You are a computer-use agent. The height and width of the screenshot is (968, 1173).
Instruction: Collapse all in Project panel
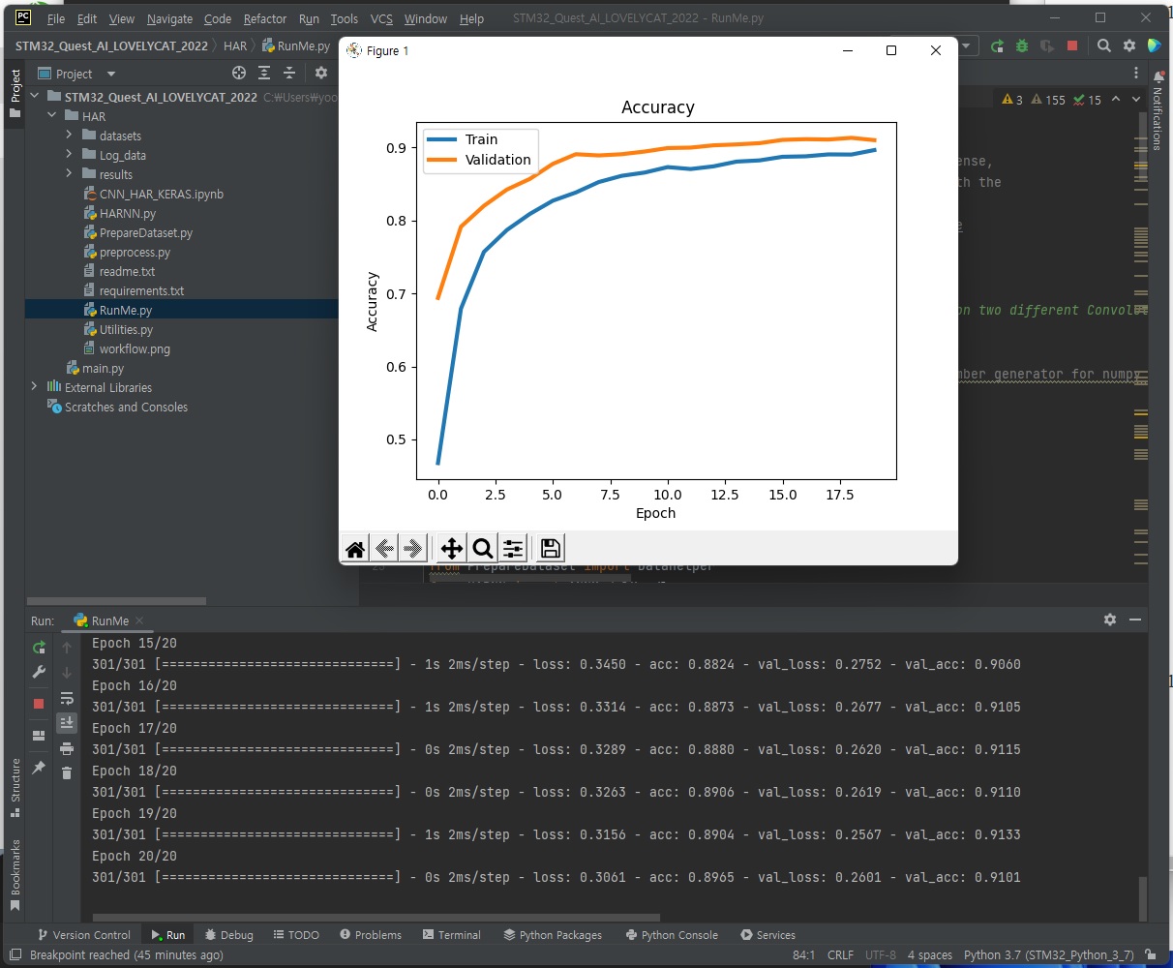288,73
